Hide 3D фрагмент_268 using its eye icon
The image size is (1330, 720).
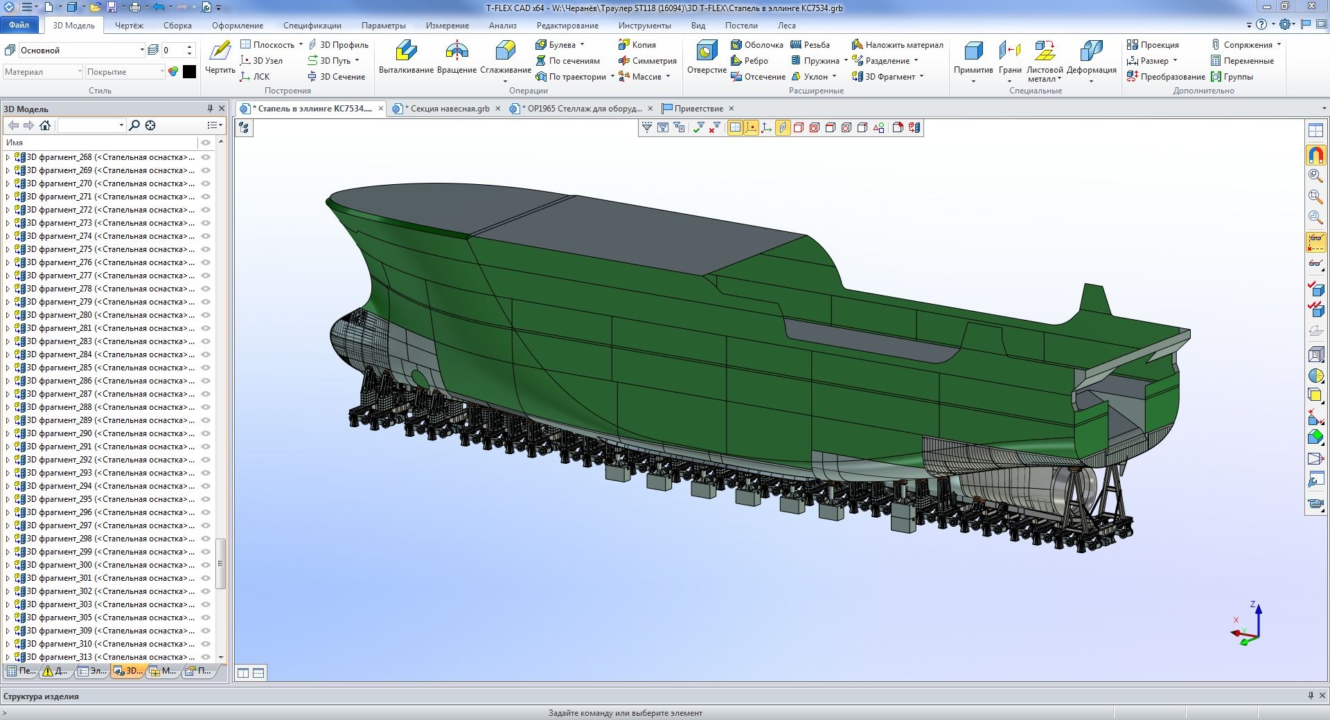(206, 157)
